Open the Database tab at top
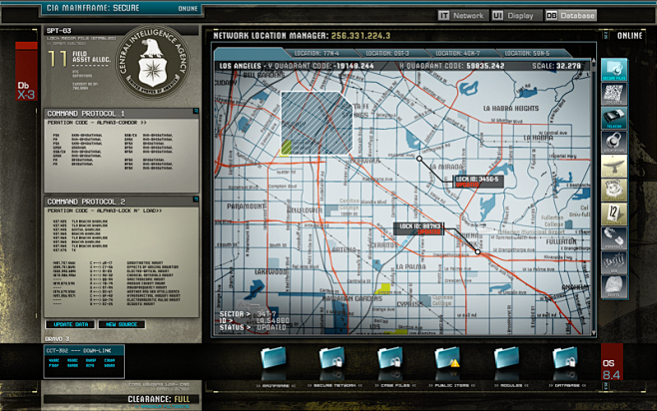657x411 pixels. pyautogui.click(x=571, y=16)
